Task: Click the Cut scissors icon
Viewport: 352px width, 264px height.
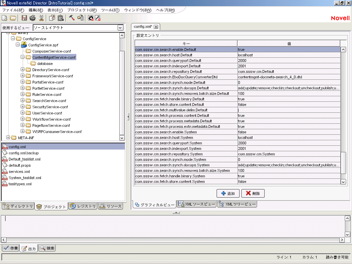Action: pyautogui.click(x=41, y=18)
